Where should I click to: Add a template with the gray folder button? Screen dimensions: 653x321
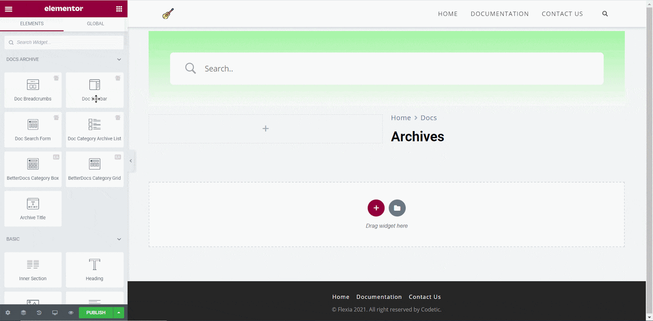[x=397, y=208]
